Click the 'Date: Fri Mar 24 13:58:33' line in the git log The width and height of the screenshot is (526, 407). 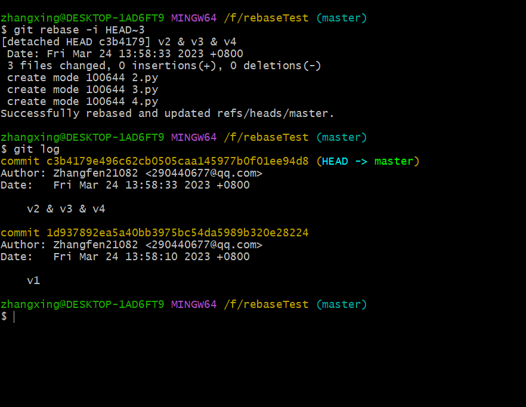(x=125, y=185)
